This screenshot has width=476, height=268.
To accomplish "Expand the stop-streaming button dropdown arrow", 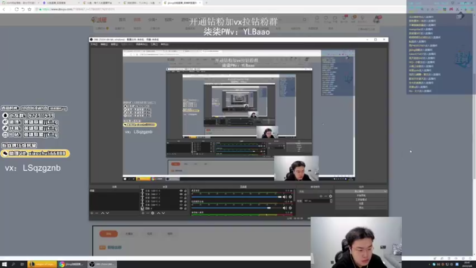I will [x=385, y=191].
